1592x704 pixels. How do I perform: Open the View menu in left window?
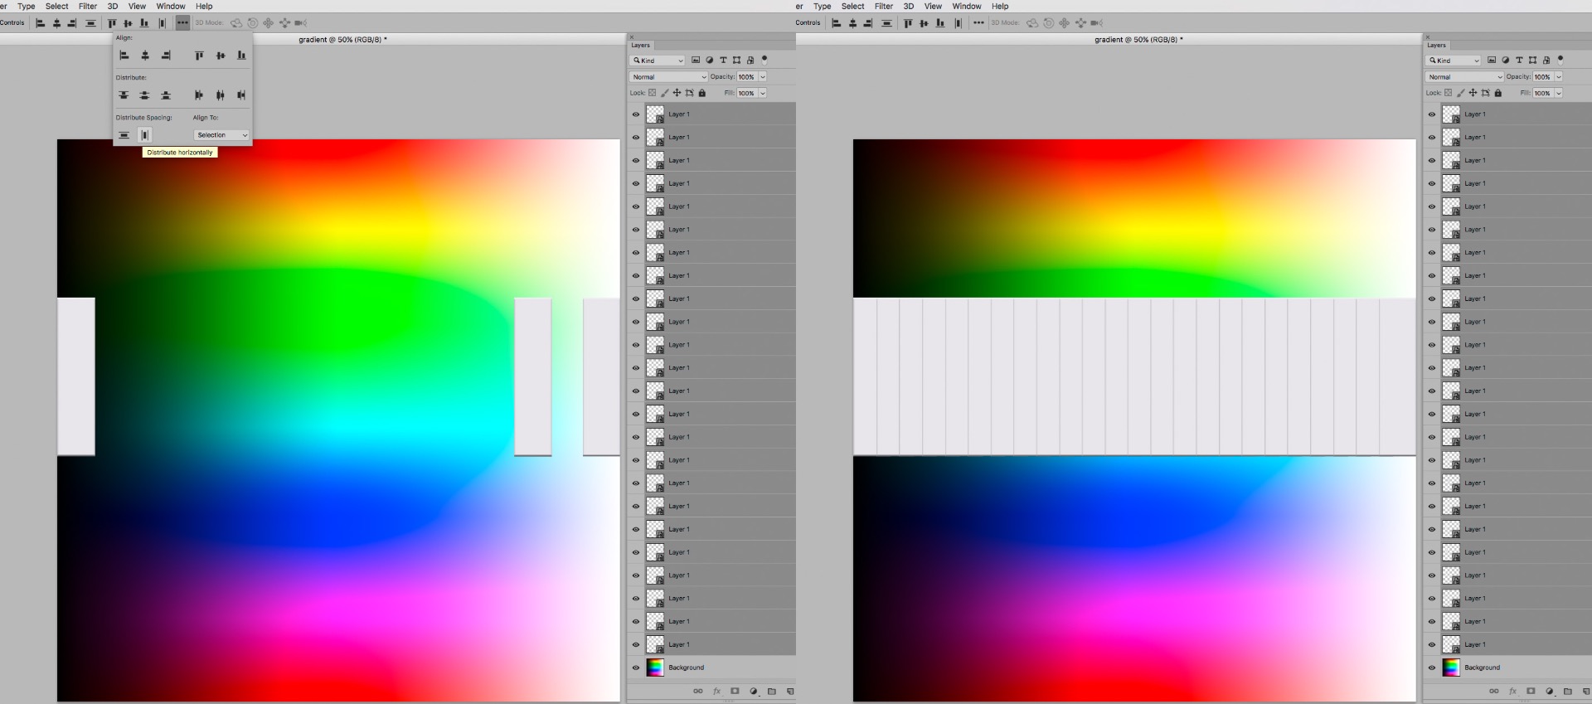[x=137, y=6]
